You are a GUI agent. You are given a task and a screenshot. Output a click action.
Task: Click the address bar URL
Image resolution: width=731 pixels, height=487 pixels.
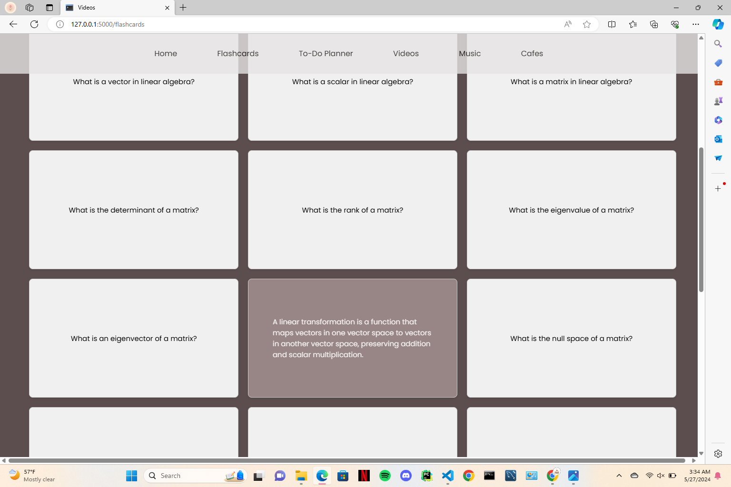(108, 24)
